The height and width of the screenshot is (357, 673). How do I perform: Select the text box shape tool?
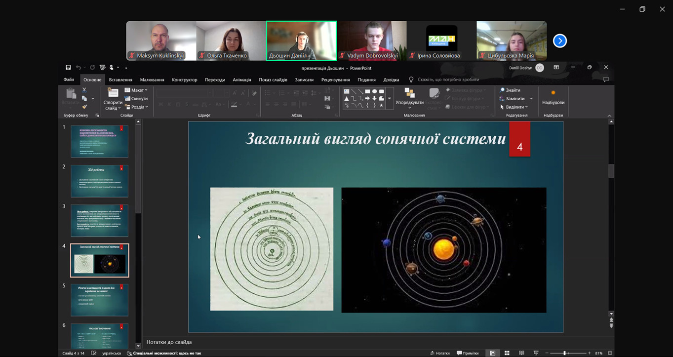(x=347, y=91)
